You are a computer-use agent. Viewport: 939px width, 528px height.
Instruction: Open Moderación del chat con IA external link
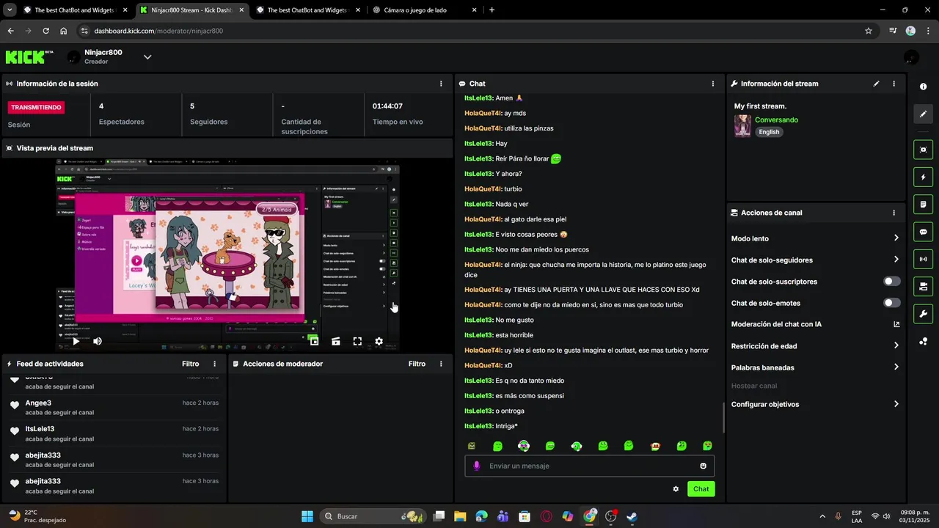click(x=896, y=324)
